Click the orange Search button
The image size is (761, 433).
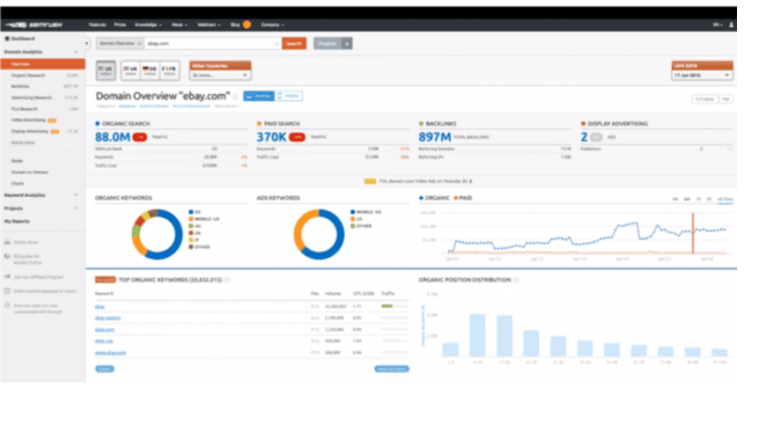pyautogui.click(x=293, y=43)
